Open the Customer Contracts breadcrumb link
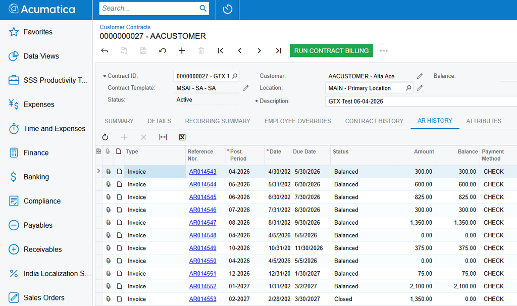 pyautogui.click(x=125, y=27)
